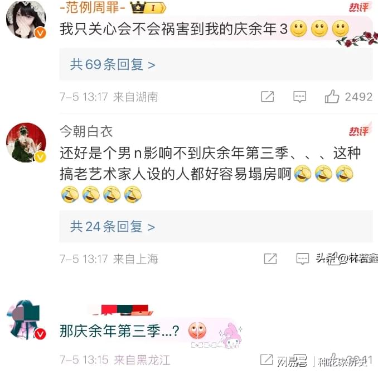Viewport: 378px width, 373px height.
Task: Tap orange verified badge on first avatar
Action: coord(40,32)
